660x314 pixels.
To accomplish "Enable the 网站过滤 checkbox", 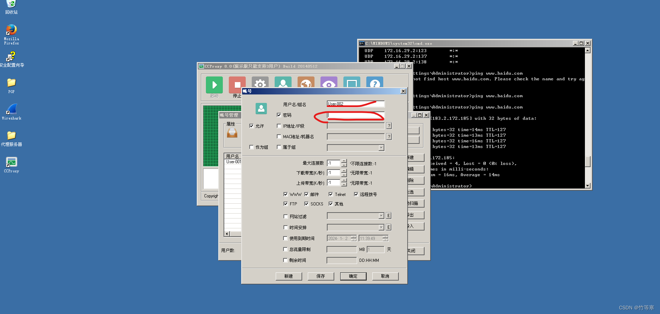I will coord(286,217).
